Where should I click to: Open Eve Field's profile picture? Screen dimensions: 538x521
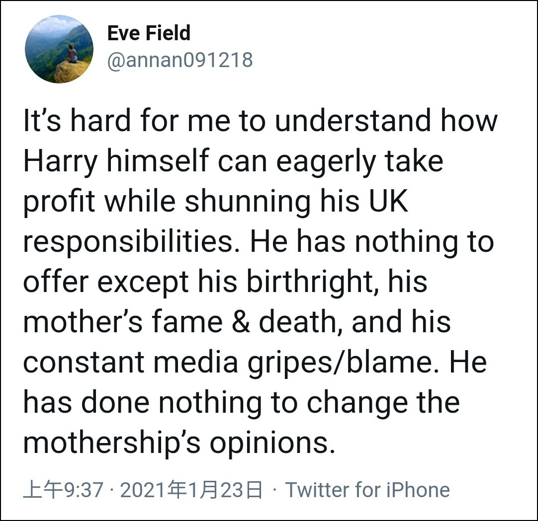pos(59,49)
